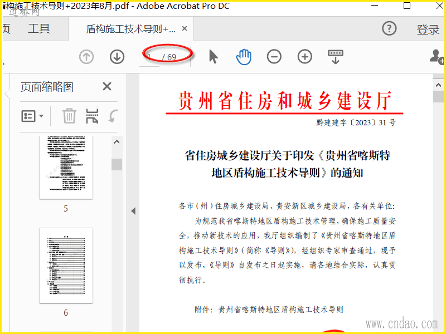446x334 pixels.
Task: Delete the selected page with the trash icon
Action: click(x=69, y=116)
